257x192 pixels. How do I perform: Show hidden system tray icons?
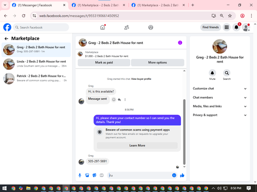213,188
